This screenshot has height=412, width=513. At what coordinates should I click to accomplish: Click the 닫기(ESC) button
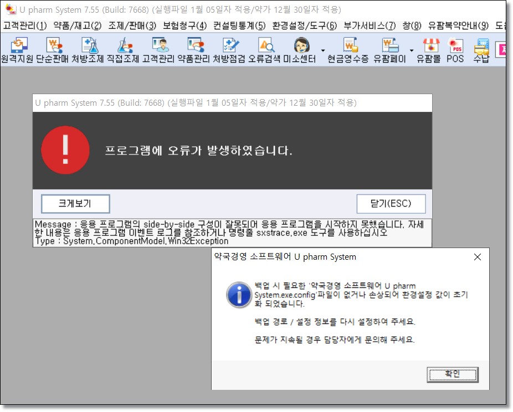click(391, 203)
